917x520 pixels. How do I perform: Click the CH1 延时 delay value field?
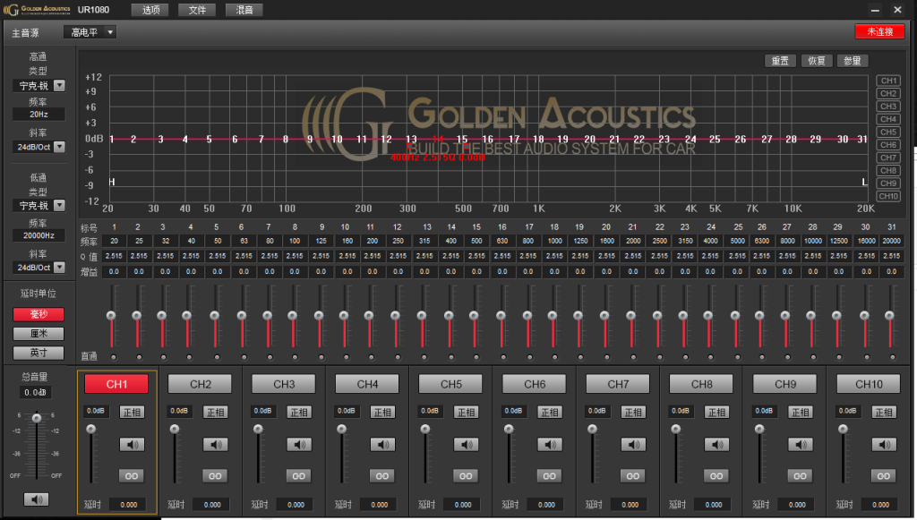(129, 504)
